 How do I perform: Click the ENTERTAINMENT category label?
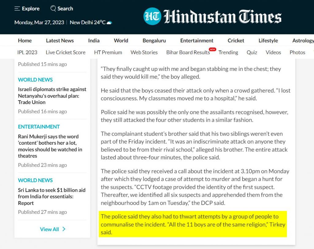pyautogui.click(x=39, y=127)
